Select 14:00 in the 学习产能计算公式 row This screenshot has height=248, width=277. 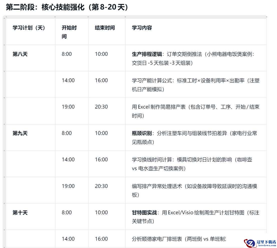click(x=68, y=80)
